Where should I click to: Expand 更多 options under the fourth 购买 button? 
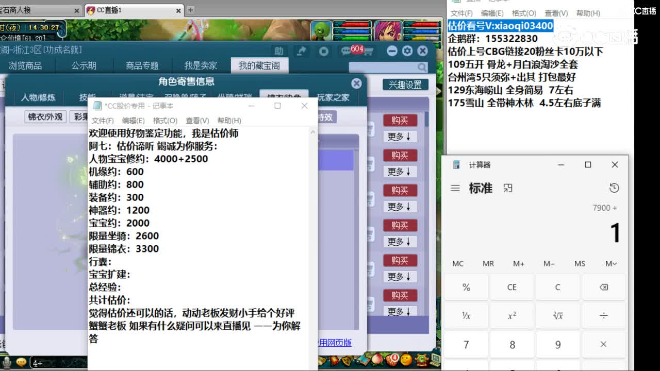pyautogui.click(x=400, y=242)
